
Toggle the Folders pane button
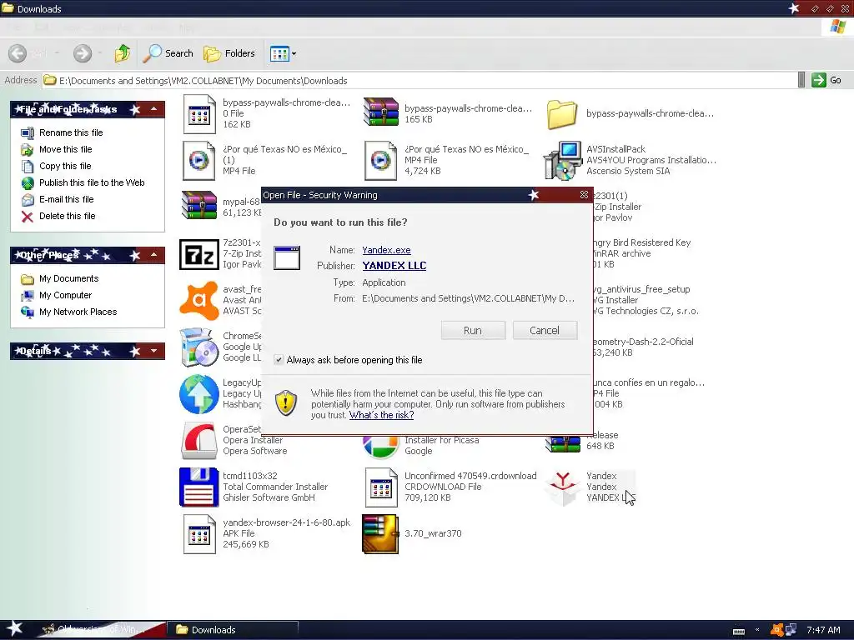(x=229, y=53)
